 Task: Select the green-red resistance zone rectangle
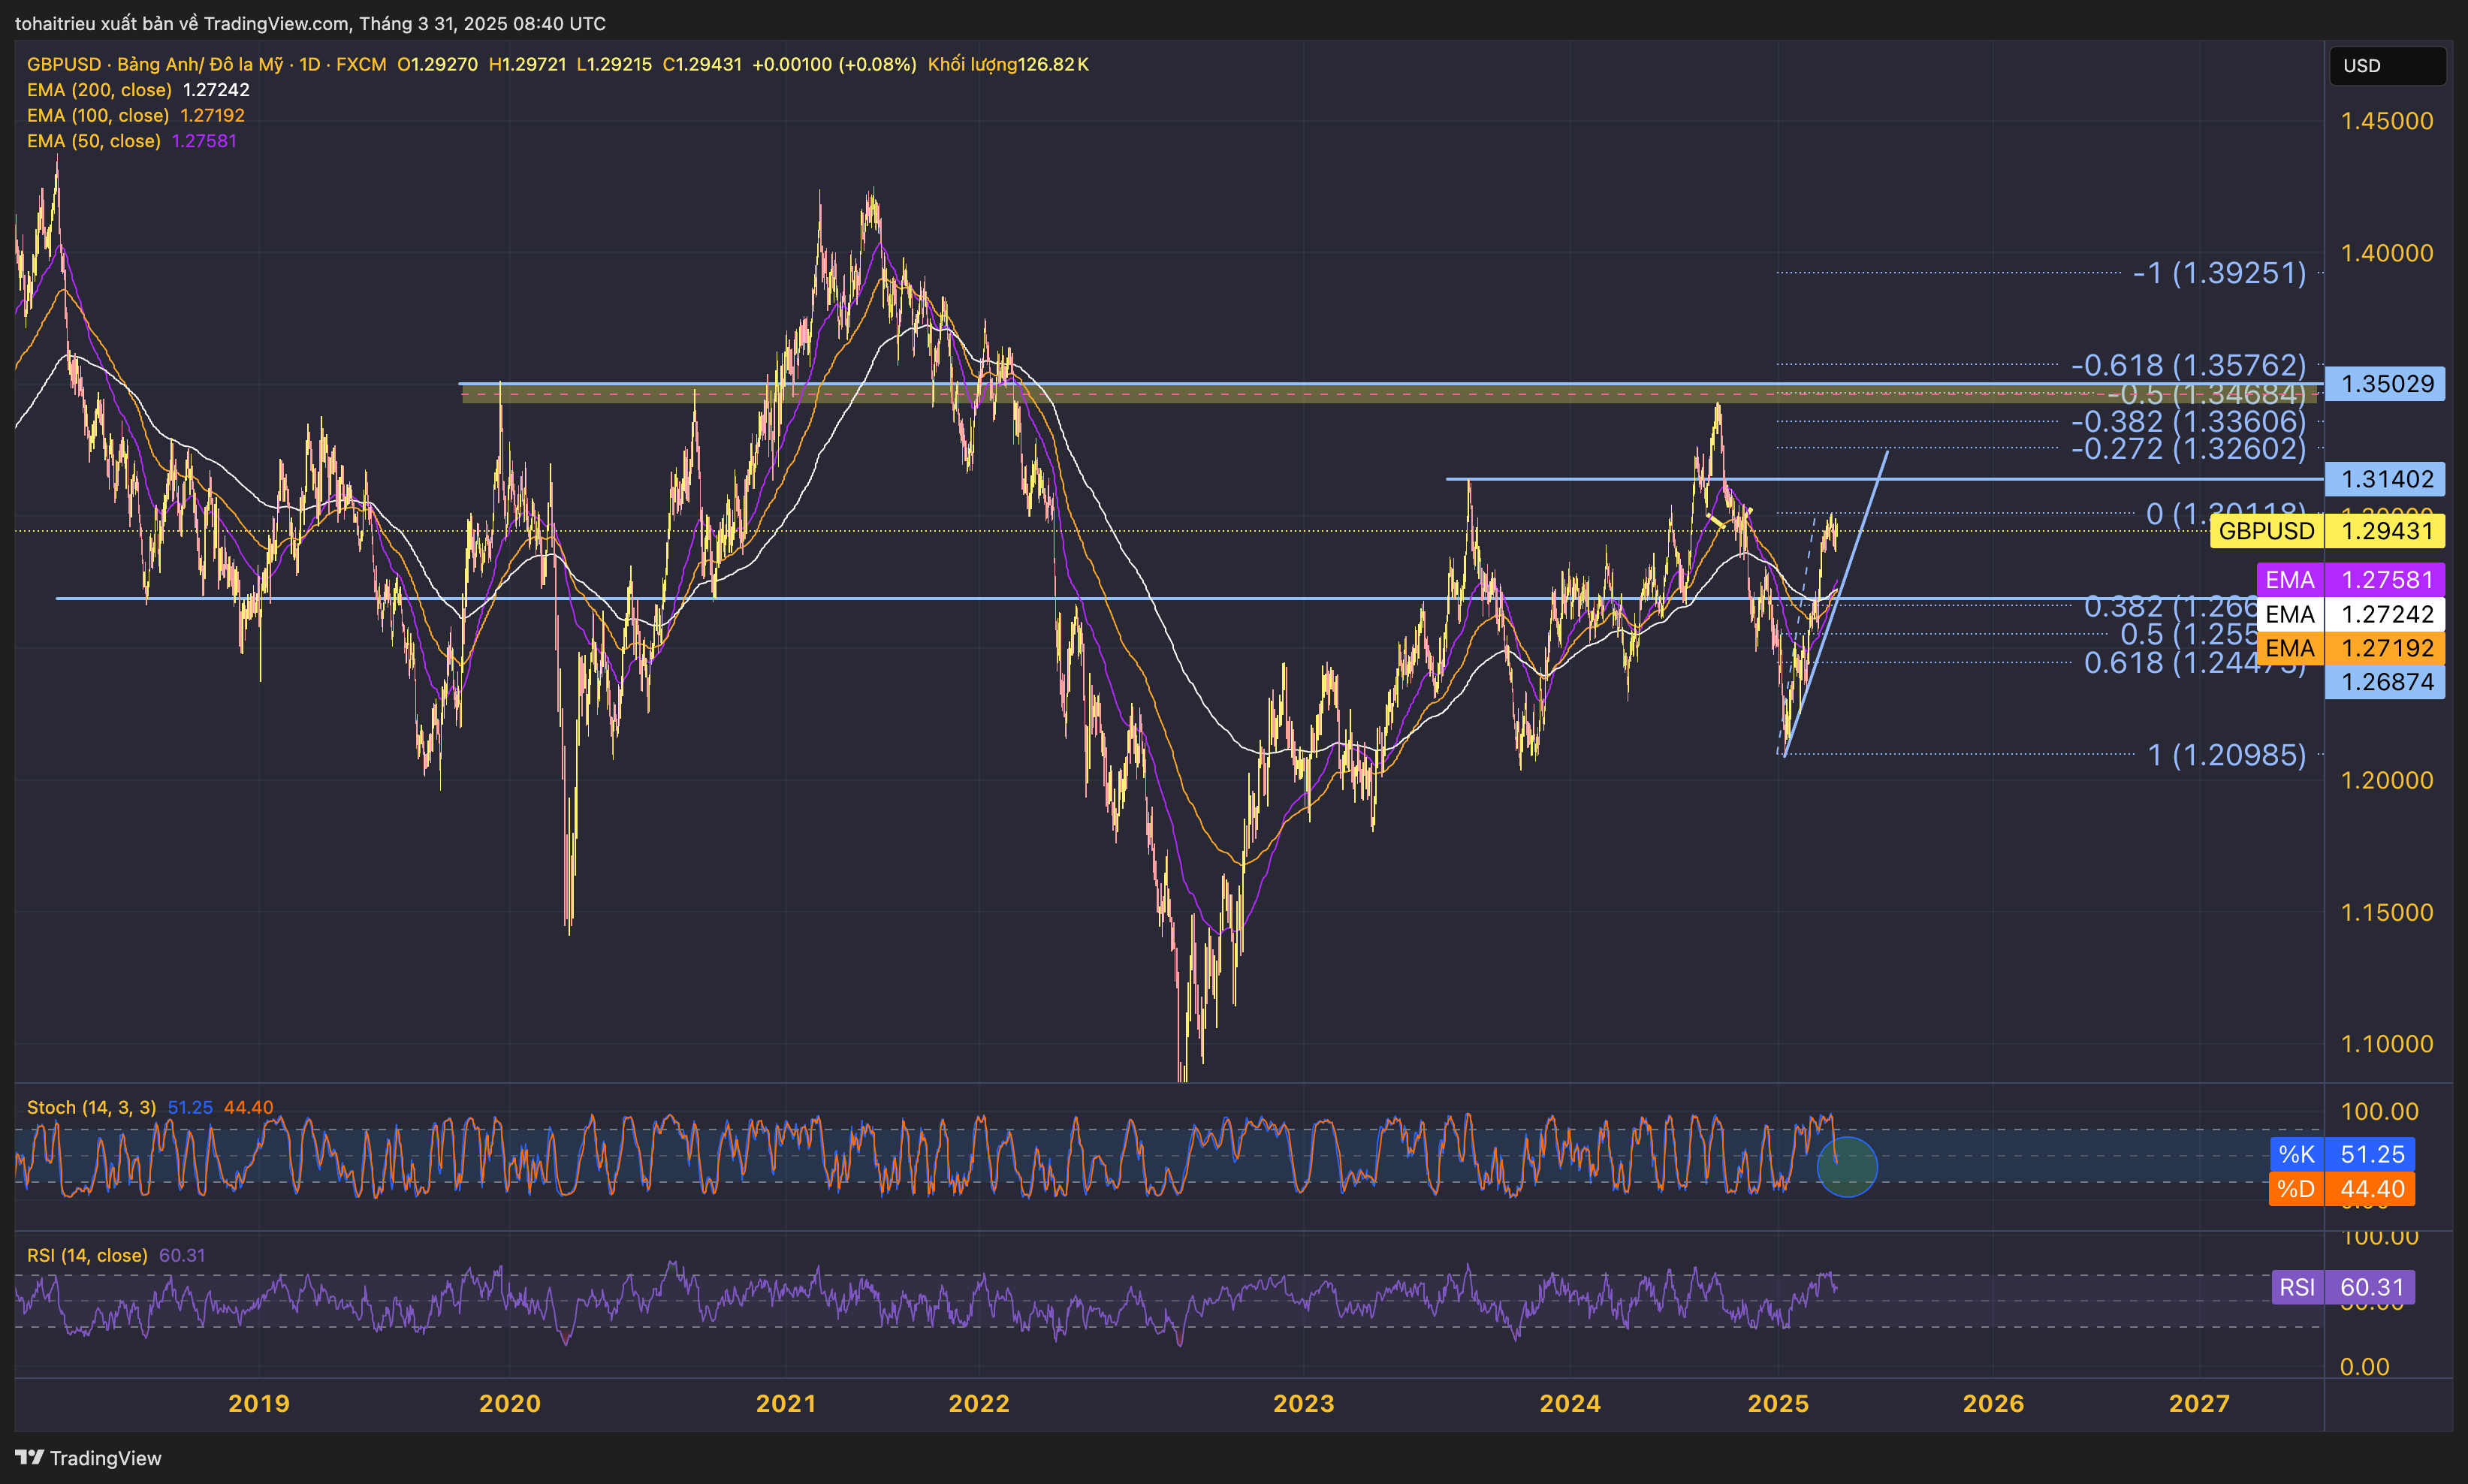1390,396
